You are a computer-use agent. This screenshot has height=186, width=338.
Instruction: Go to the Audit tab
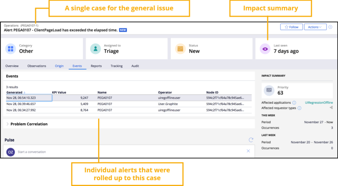click(135, 66)
